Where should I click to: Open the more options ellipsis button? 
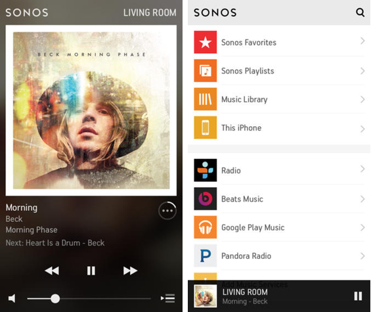[167, 211]
